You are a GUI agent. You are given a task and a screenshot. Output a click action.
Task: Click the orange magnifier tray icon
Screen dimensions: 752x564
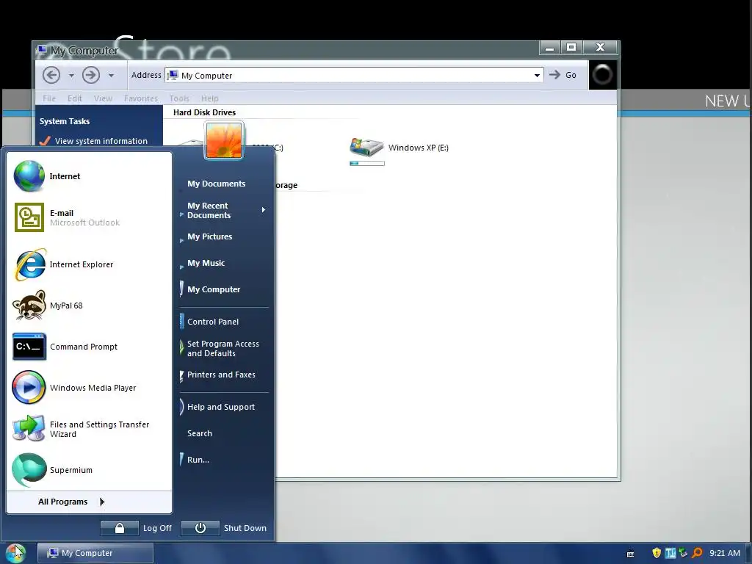pos(698,553)
